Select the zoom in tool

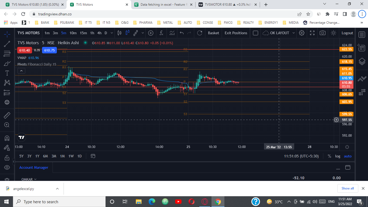pos(7,125)
